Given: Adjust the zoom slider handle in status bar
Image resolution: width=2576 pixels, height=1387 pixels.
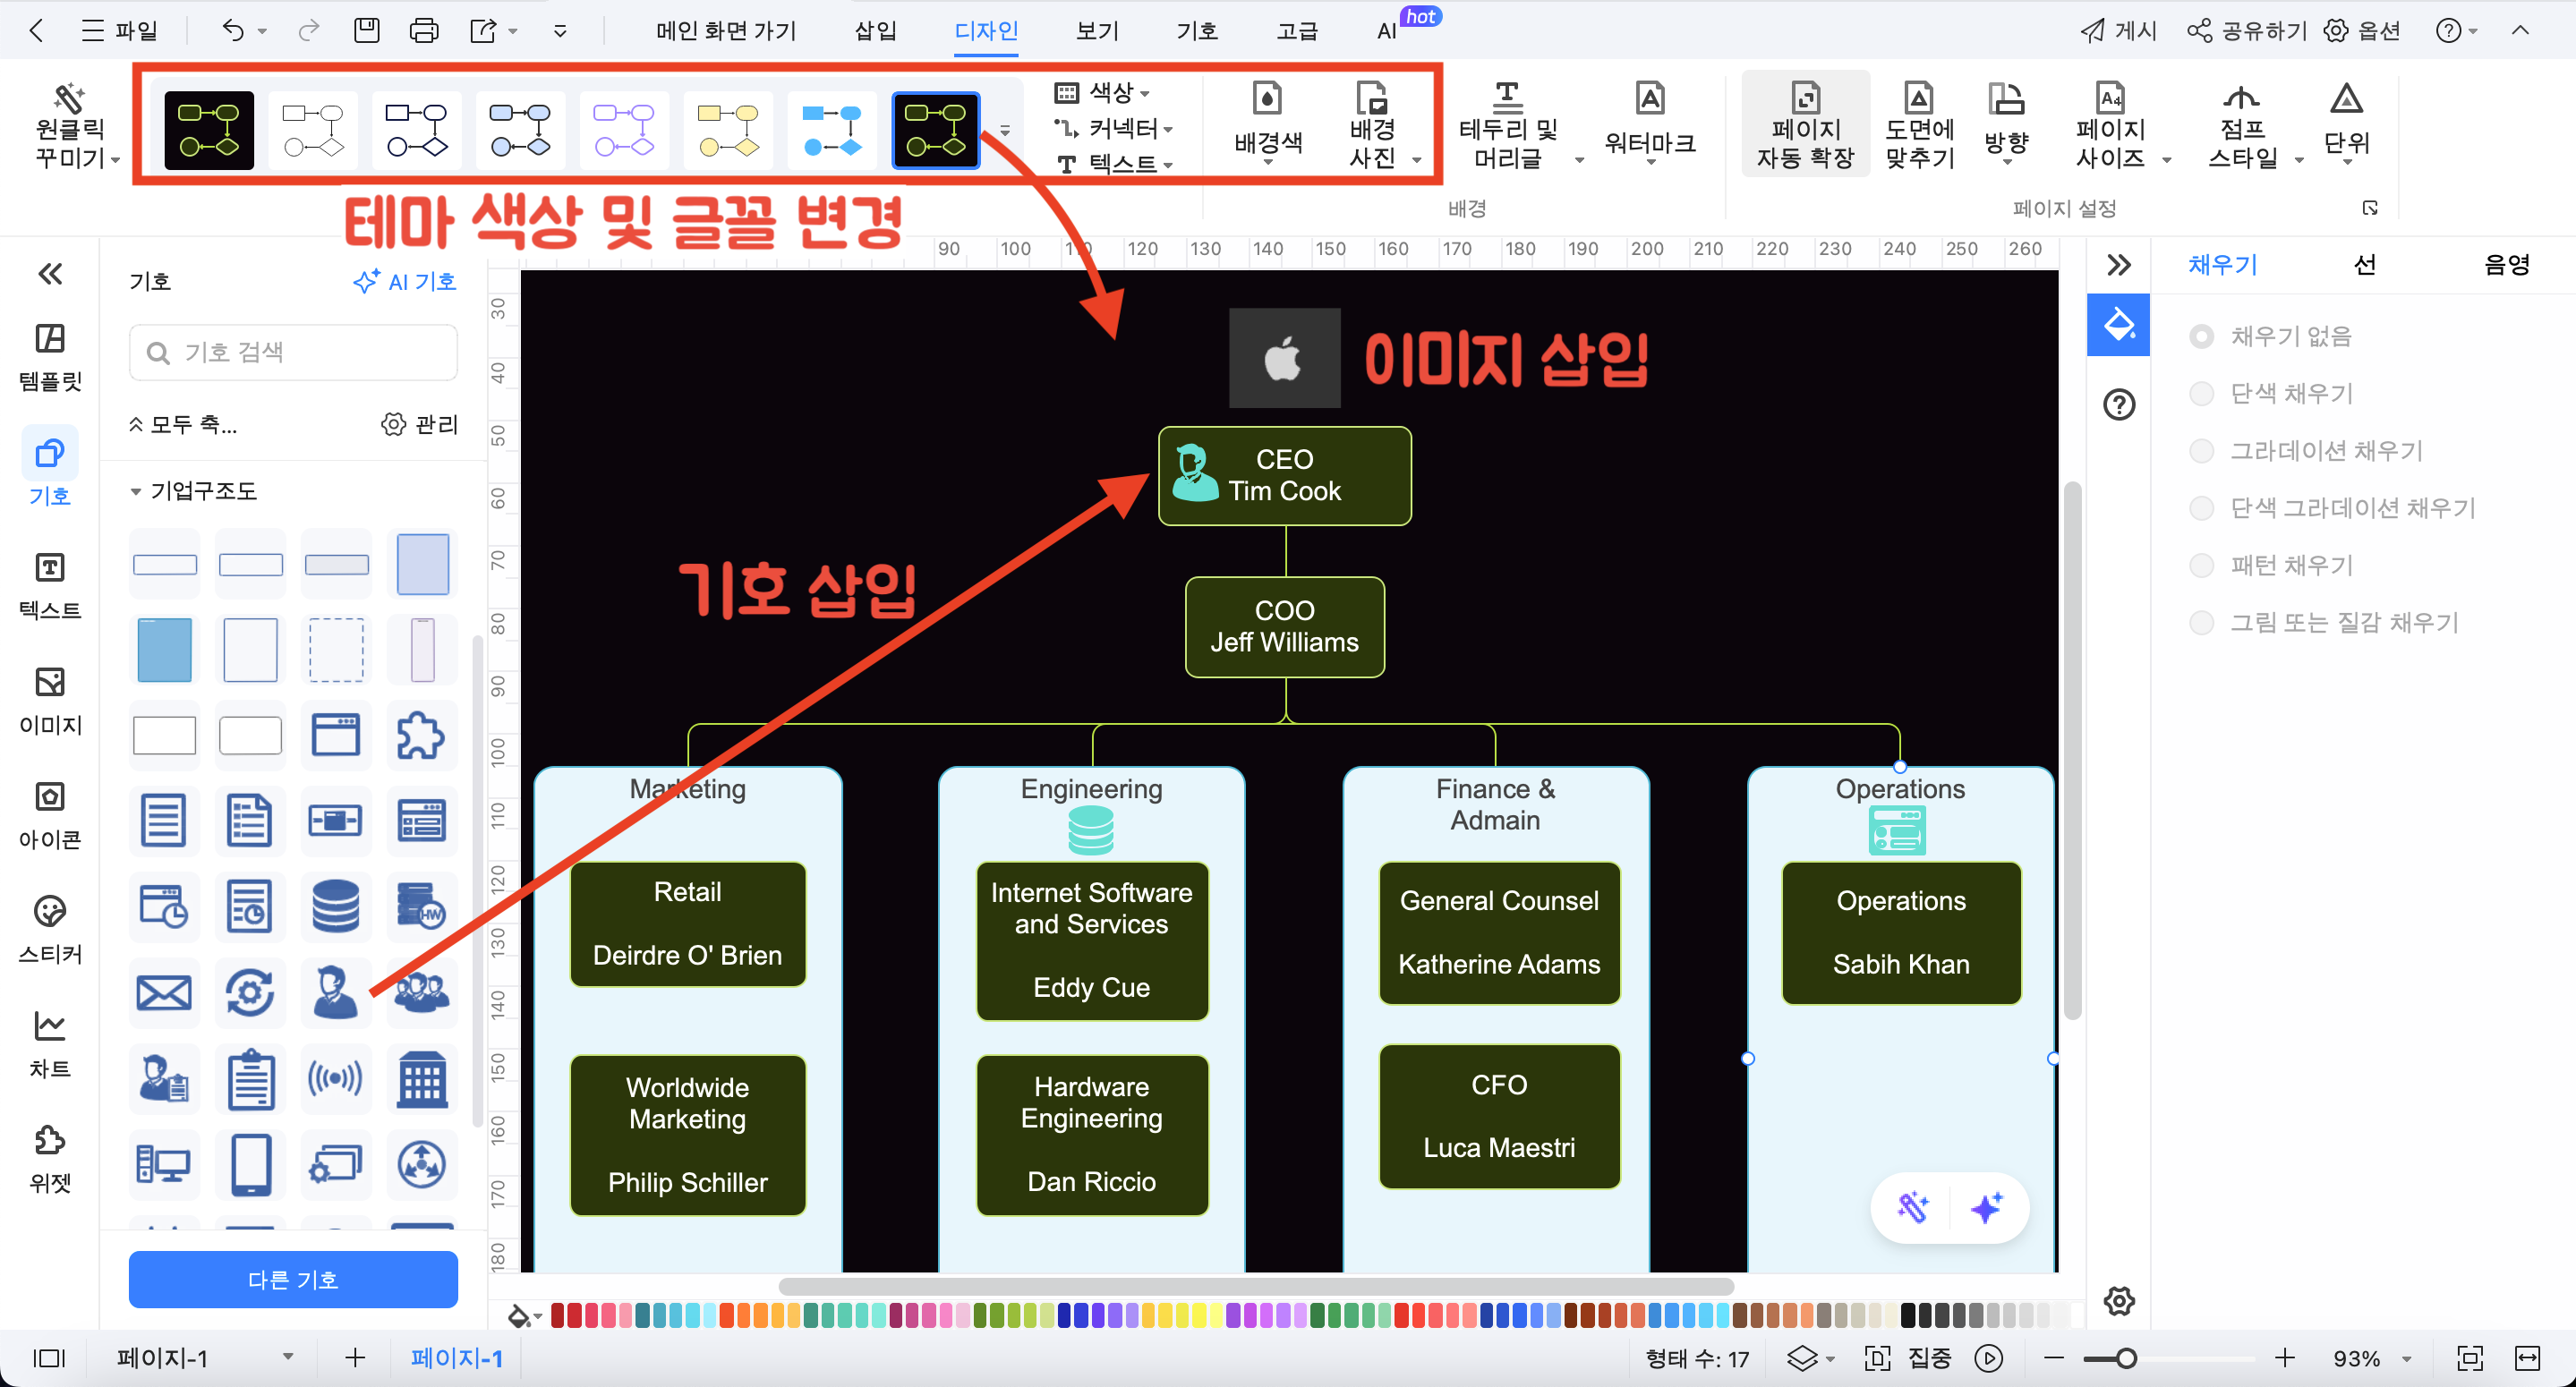Looking at the screenshot, I should pos(2126,1358).
